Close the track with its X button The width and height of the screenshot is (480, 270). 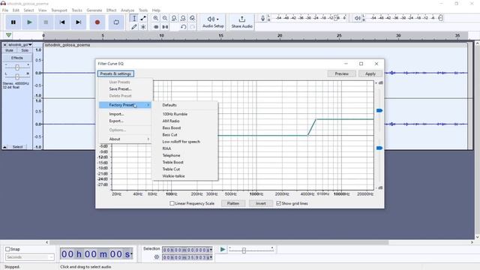point(4,45)
